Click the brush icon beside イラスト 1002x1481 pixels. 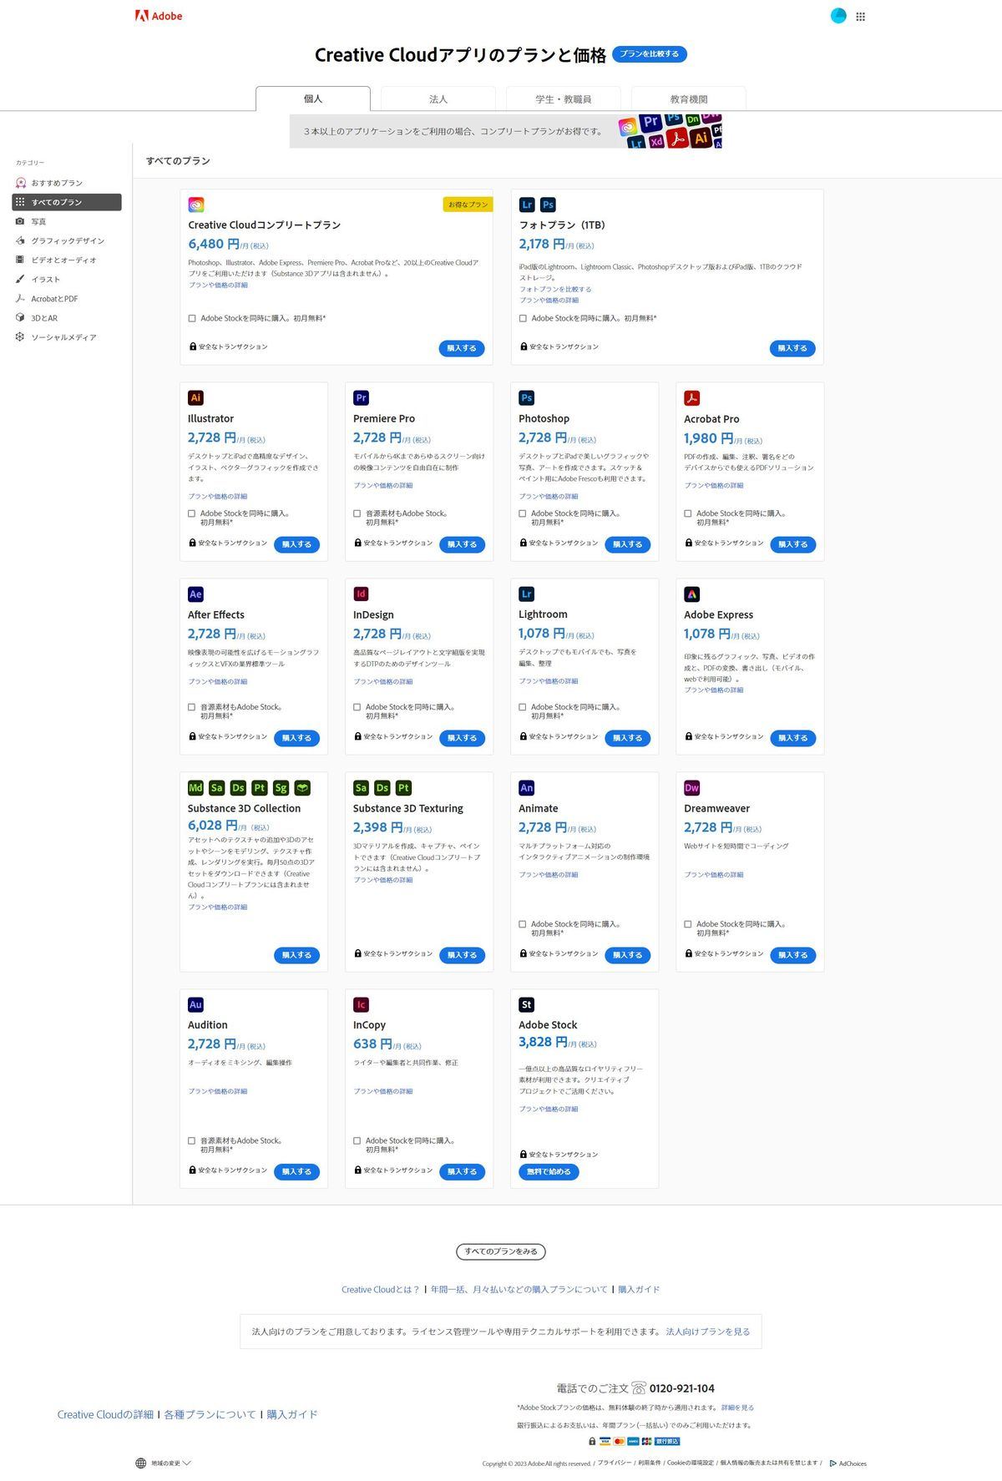pos(20,279)
